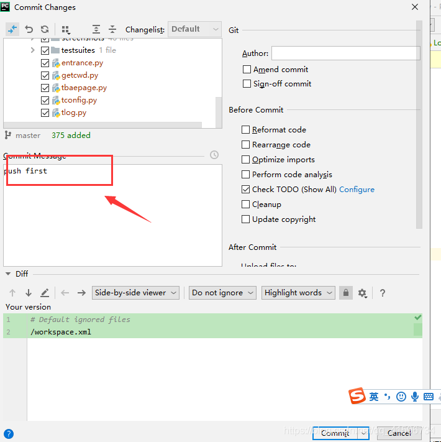The width and height of the screenshot is (441, 442).
Task: Click the right options panel scrollbar
Action: click(419, 124)
